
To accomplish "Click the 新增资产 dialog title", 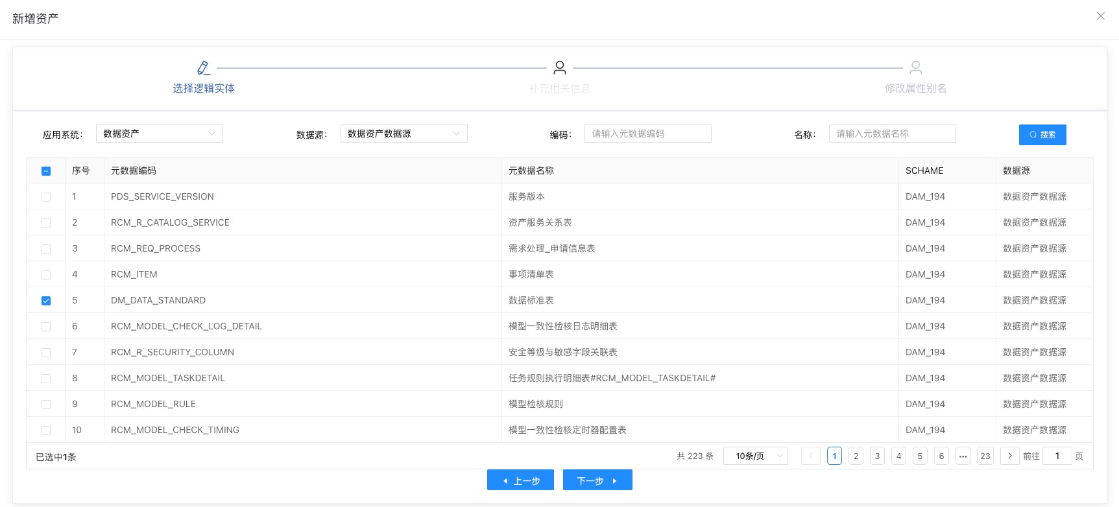I will pyautogui.click(x=35, y=18).
